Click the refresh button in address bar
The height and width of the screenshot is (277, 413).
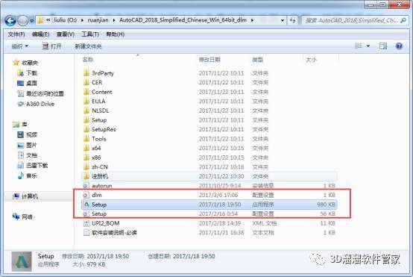click(292, 20)
